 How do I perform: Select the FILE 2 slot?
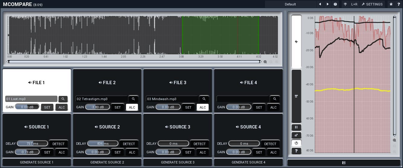107,83
